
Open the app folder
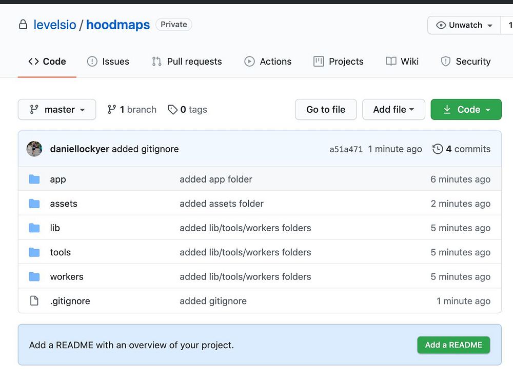tap(58, 179)
